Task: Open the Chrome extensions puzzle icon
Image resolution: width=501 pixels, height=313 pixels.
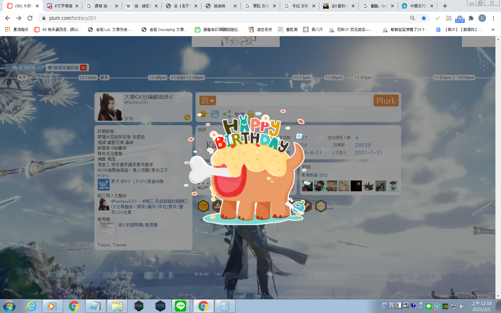Action: [471, 18]
